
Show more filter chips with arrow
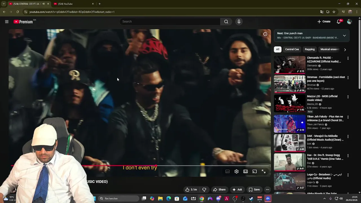[345, 50]
